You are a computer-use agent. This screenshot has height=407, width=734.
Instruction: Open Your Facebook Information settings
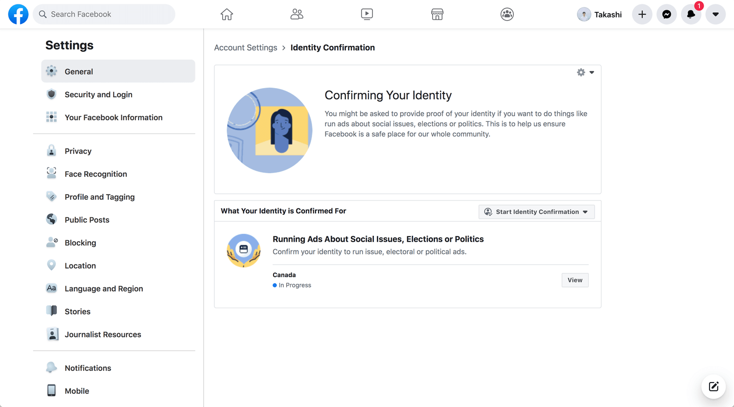click(118, 117)
